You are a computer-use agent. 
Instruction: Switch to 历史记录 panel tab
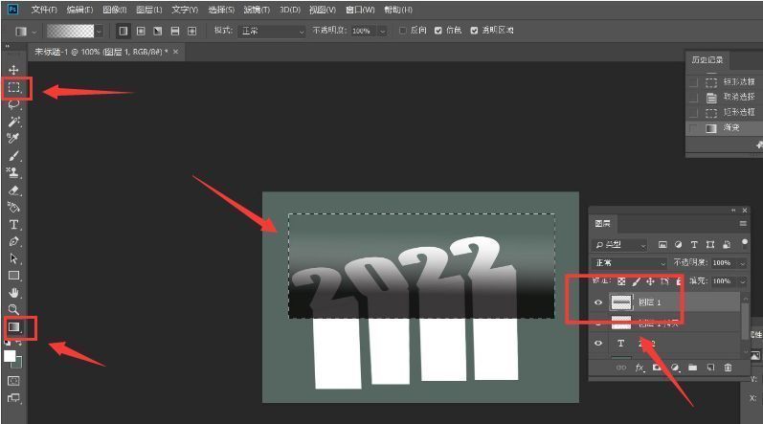click(707, 59)
